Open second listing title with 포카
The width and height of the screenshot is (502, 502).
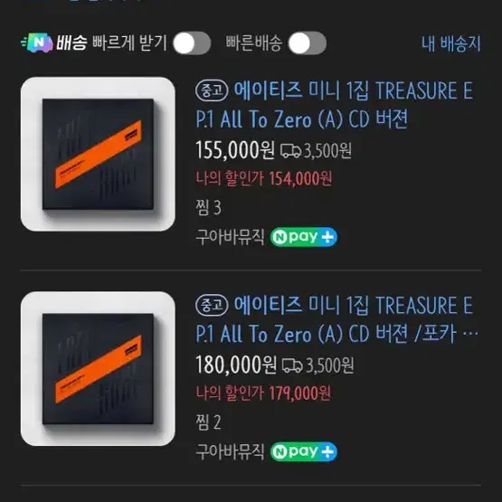pyautogui.click(x=336, y=319)
